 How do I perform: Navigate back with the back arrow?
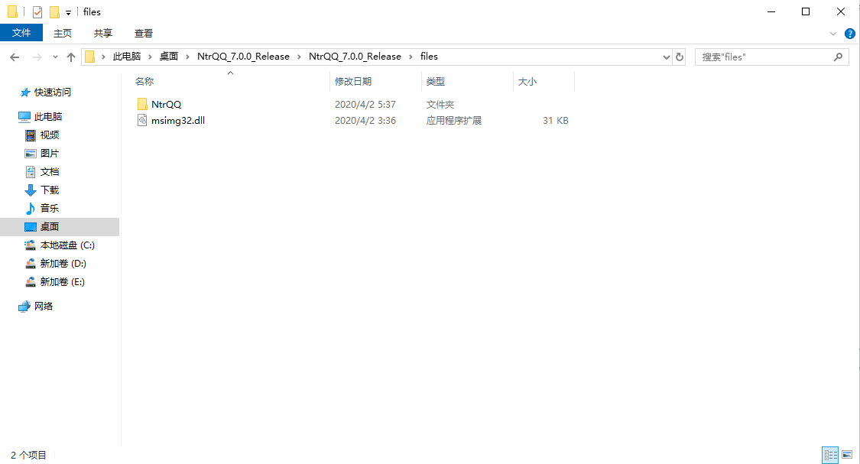[15, 56]
